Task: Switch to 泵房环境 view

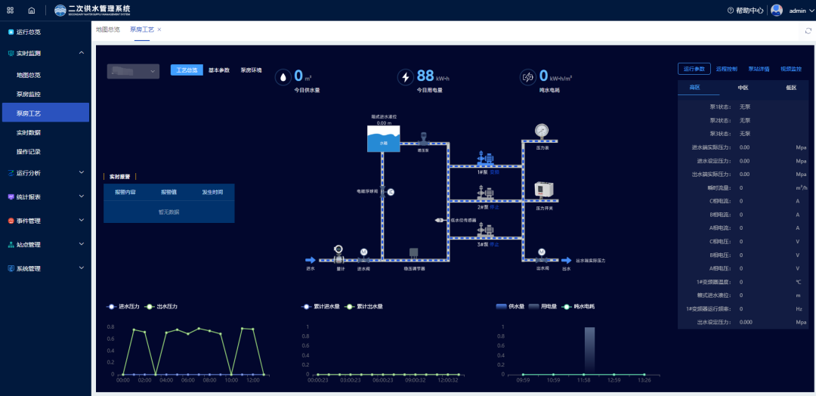Action: click(251, 70)
